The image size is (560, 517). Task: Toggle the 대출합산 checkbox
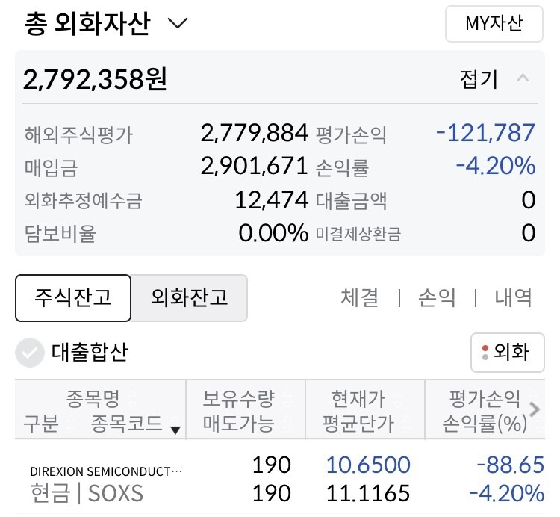tap(30, 353)
